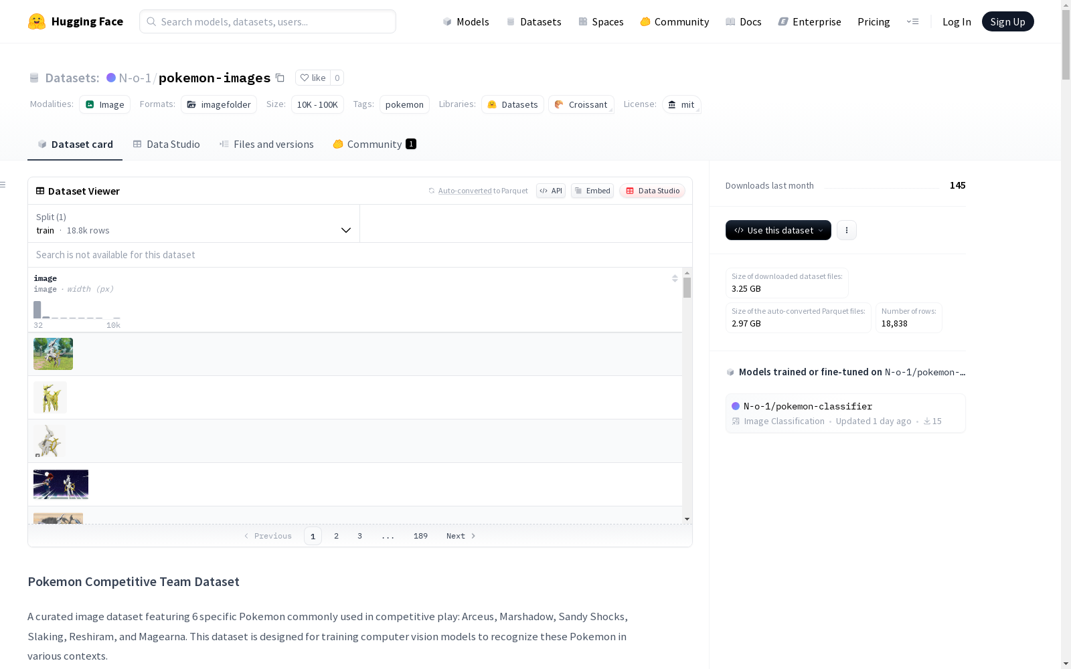Open the second row yellow Arceus image
This screenshot has height=669, width=1071.
point(50,397)
